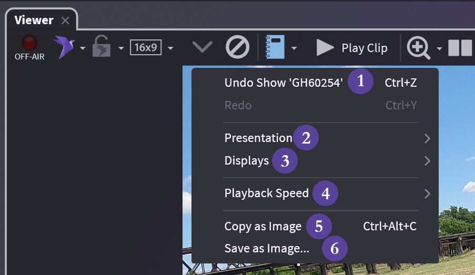Click the OFF-AIR red indicator light
The width and height of the screenshot is (475, 275).
coord(29,43)
